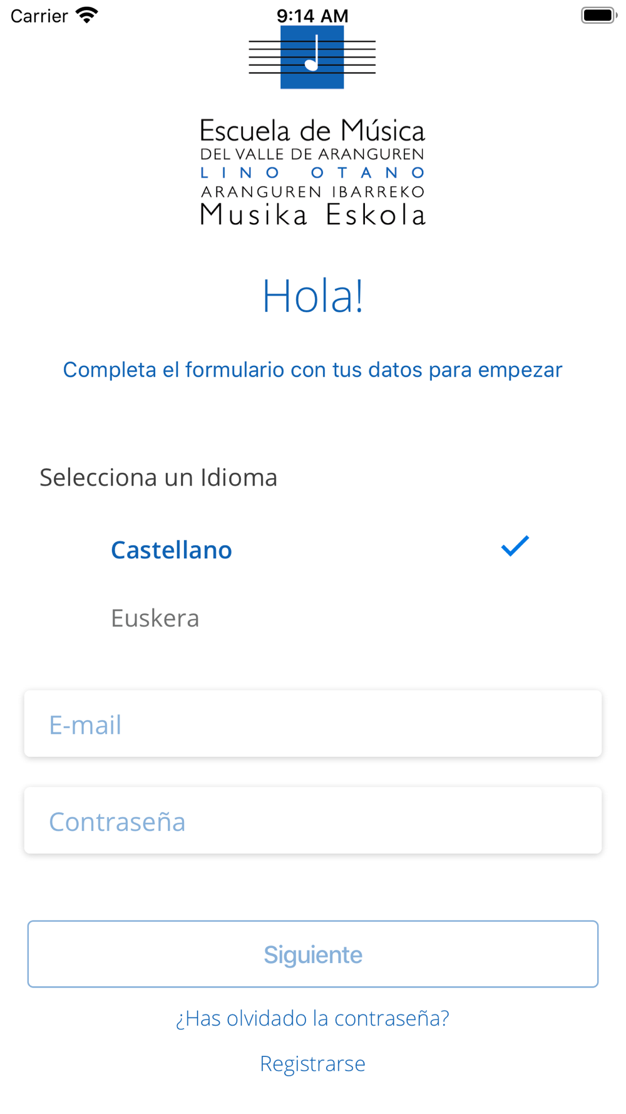626x1114 pixels.
Task: Tap the Carrier label in status bar
Action: [x=39, y=16]
